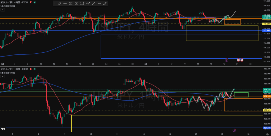
Task: Select the horizontal line tool
Action: point(100,4)
